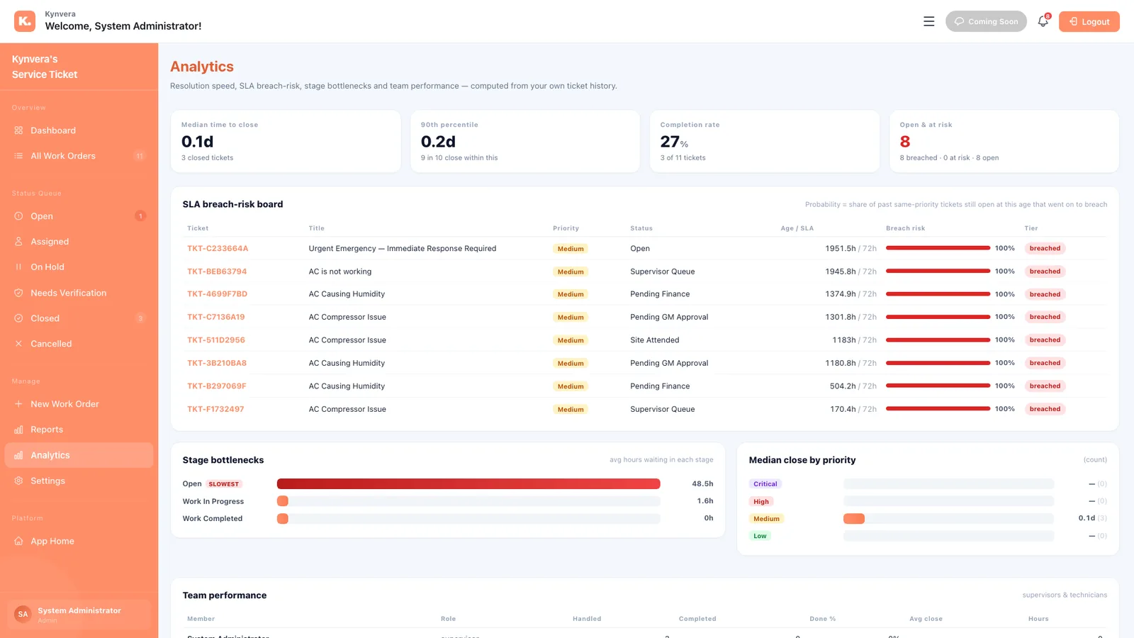Click the Priority column header

pos(566,228)
